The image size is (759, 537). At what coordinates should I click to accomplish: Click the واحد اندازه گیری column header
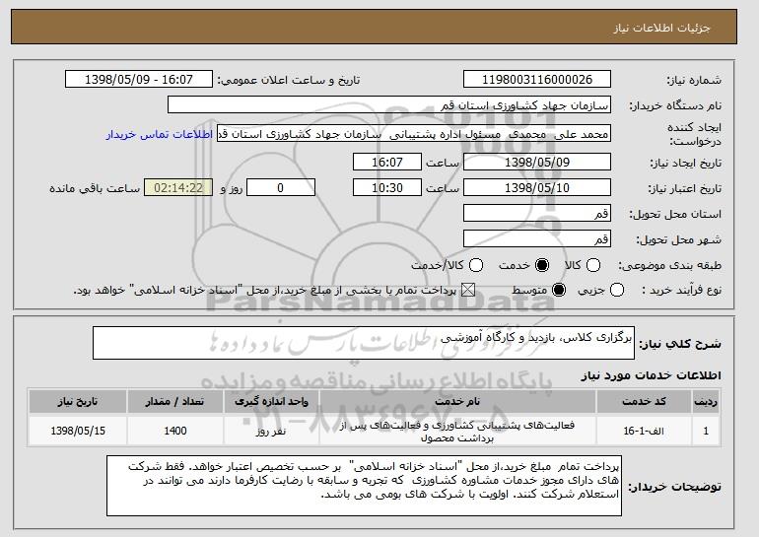pos(271,402)
